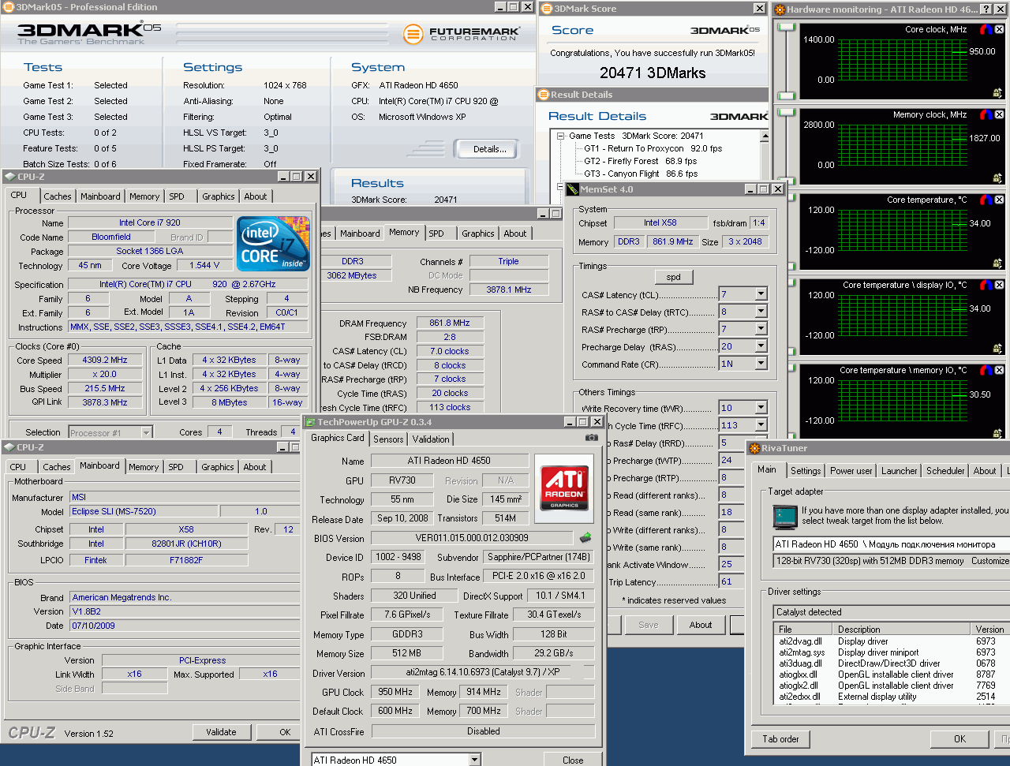Screen dimensions: 1010x766
Task: Open the Power user tab in RivaTuner
Action: (x=851, y=471)
